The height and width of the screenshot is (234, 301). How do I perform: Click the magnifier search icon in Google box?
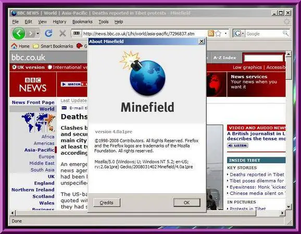pos(285,33)
